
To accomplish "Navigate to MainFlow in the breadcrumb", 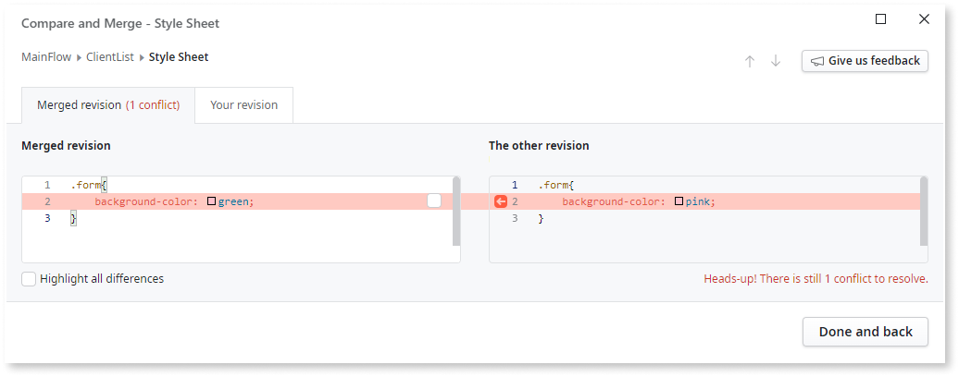I will pyautogui.click(x=47, y=57).
